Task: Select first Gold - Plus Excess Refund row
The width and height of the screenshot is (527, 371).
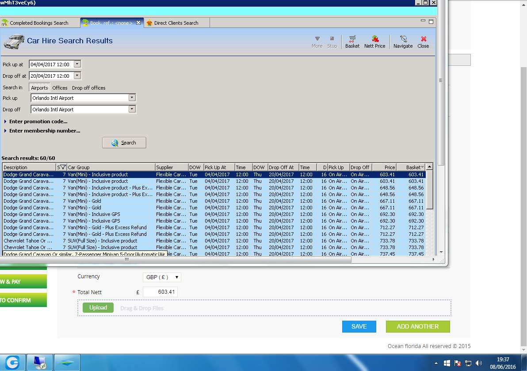Action: click(x=214, y=227)
